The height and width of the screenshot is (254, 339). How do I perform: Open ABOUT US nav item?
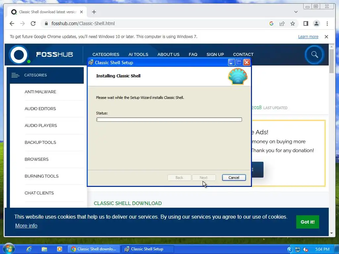168,55
